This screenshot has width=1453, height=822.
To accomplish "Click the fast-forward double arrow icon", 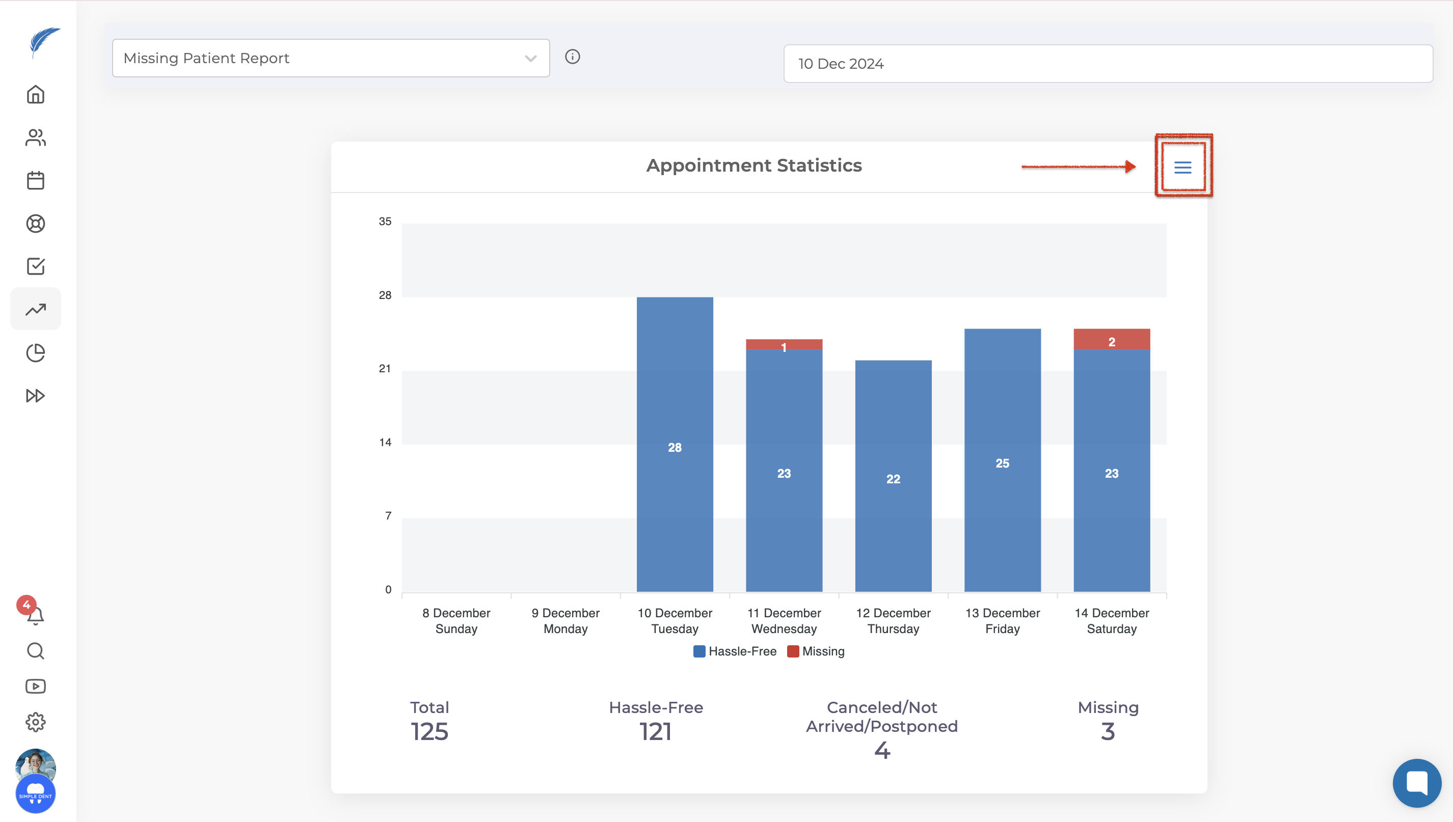I will pos(36,396).
